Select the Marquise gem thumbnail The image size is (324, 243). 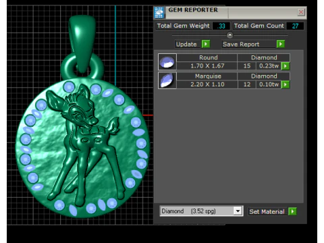click(167, 80)
